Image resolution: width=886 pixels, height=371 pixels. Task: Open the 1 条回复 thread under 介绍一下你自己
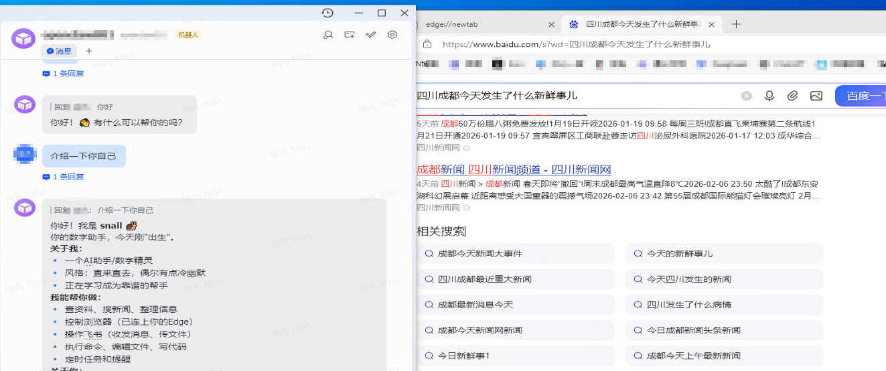(63, 177)
